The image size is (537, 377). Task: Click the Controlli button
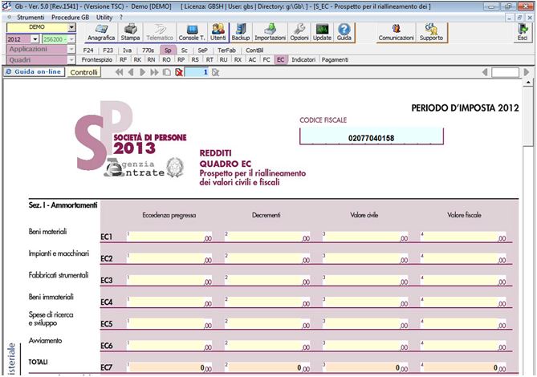click(84, 72)
